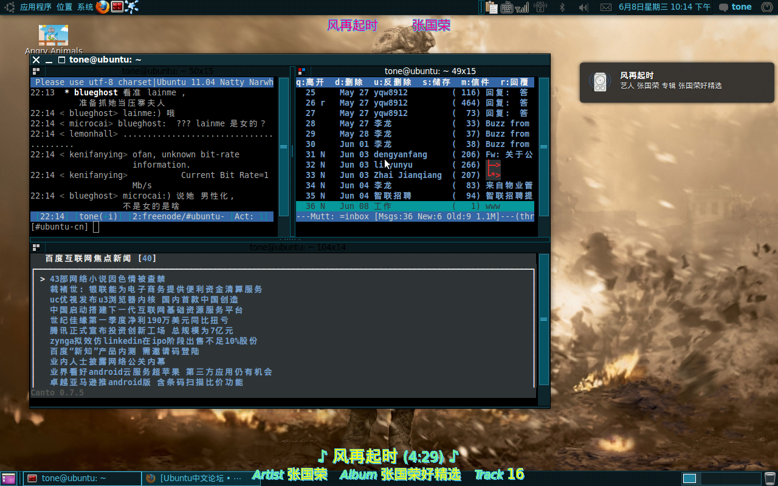Open news item 腾讯正式宣布投资创新工场
This screenshot has width=778, height=486.
(142, 330)
